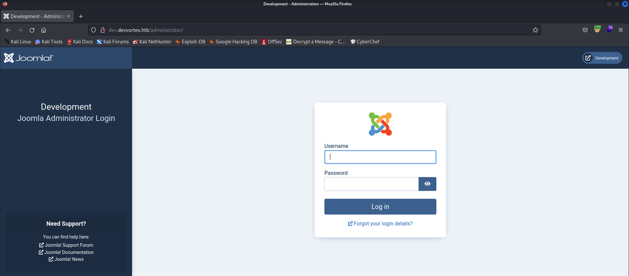Image resolution: width=629 pixels, height=276 pixels.
Task: Click the Password input field
Action: pos(372,184)
